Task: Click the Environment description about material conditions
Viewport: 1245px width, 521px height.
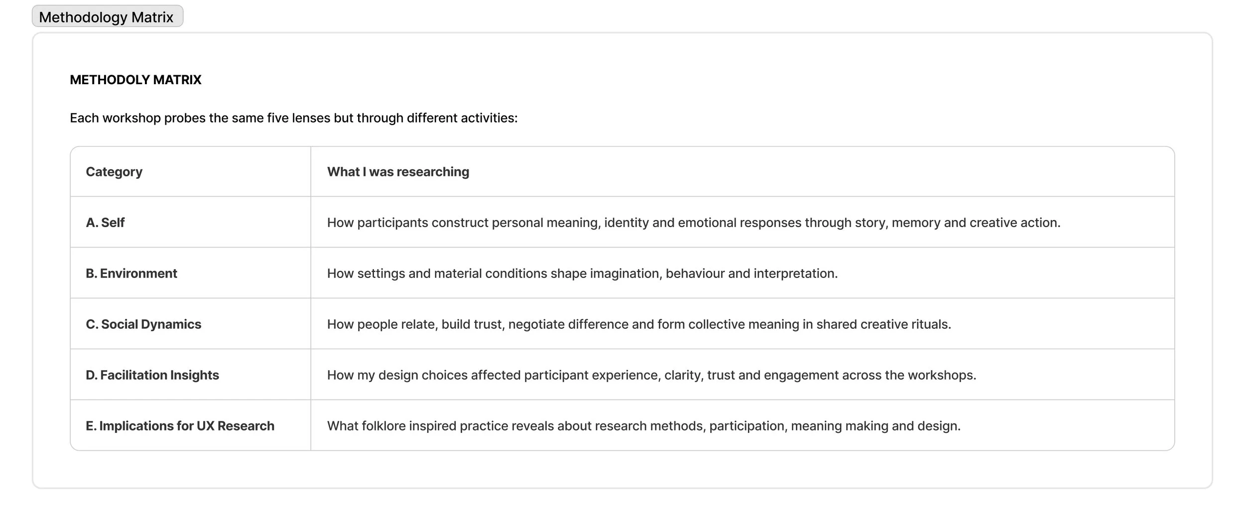Action: 582,273
